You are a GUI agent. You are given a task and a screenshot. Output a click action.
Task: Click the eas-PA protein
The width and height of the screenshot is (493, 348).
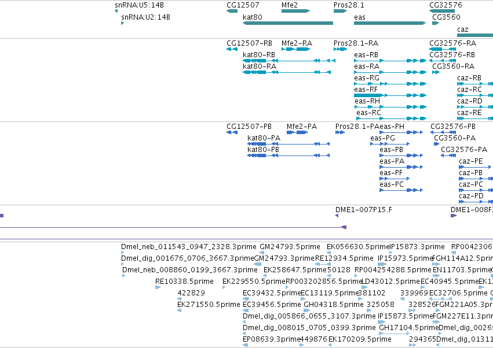(x=401, y=167)
